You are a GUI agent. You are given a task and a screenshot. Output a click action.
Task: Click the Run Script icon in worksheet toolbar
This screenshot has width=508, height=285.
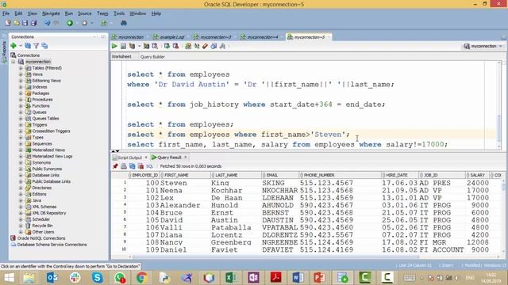point(123,46)
